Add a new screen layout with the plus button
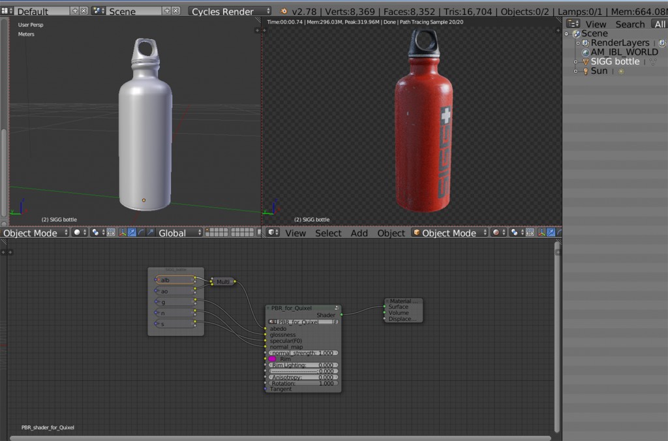The image size is (668, 441). coord(74,11)
